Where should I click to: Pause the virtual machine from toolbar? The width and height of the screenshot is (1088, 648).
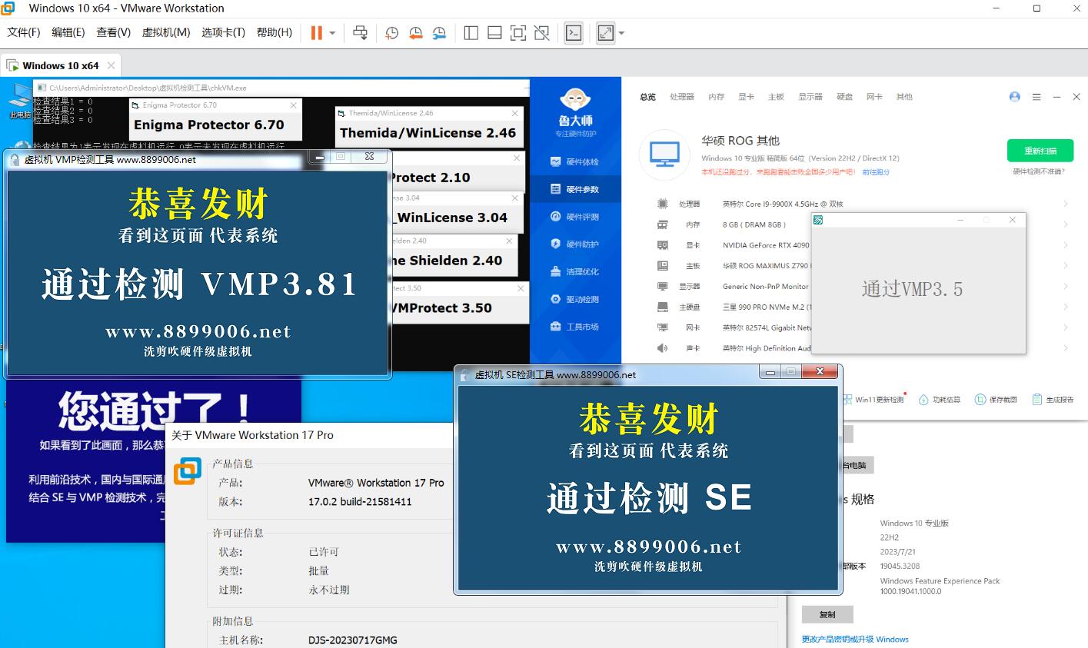click(x=316, y=33)
